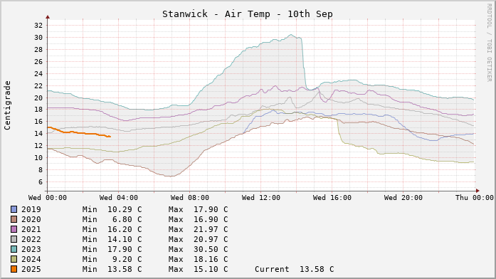Click the 2021 purple legend swatch
This screenshot has height=279, width=496.
[x=14, y=229]
